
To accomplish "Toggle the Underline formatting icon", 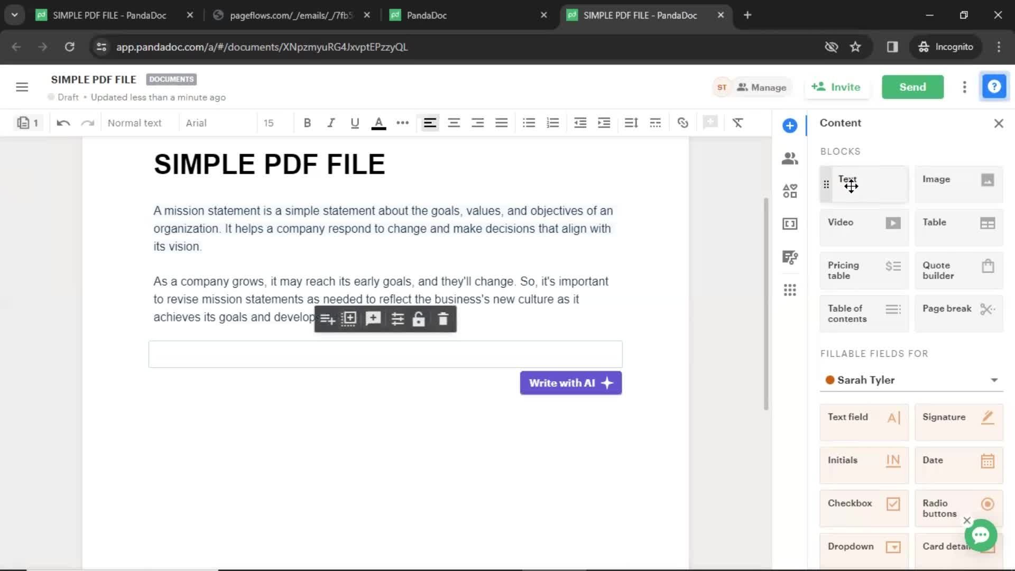I will [355, 123].
